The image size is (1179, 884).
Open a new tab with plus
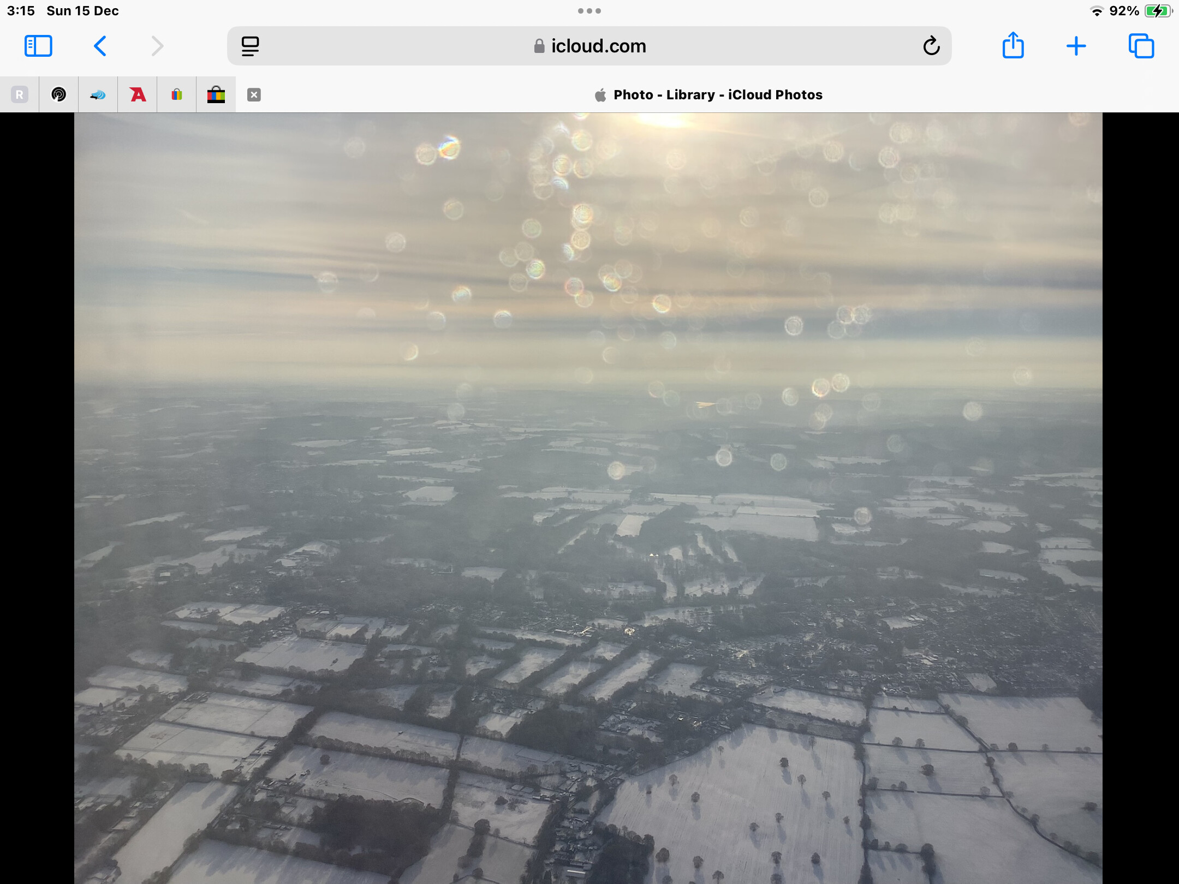tap(1076, 46)
